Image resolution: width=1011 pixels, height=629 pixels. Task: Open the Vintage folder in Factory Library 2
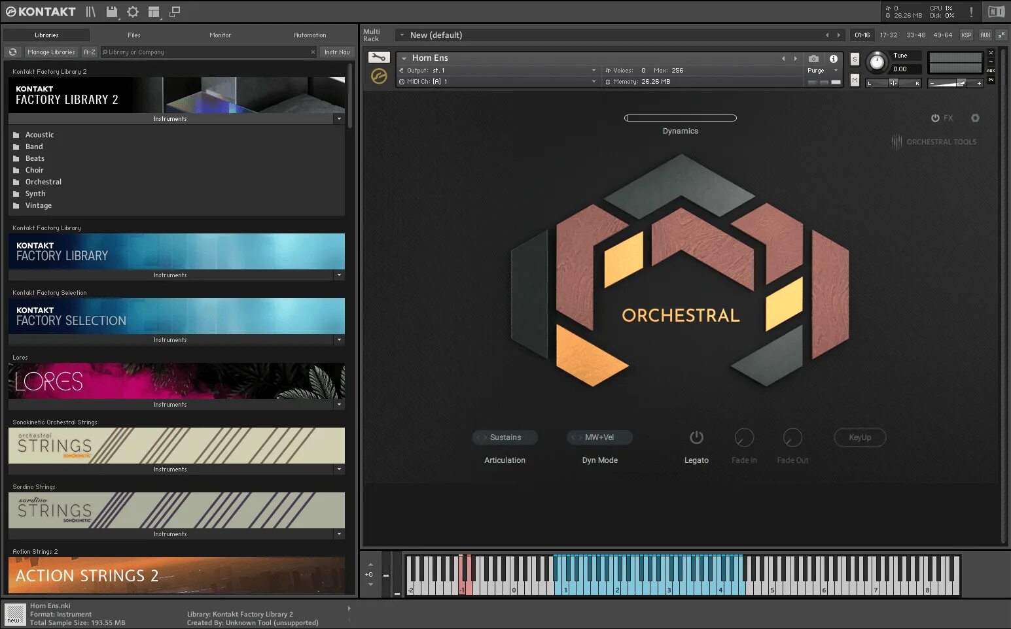click(x=38, y=205)
